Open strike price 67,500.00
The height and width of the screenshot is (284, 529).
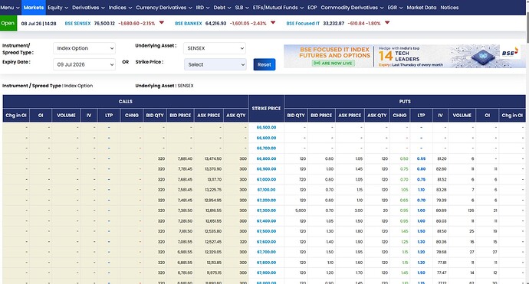tap(266, 231)
